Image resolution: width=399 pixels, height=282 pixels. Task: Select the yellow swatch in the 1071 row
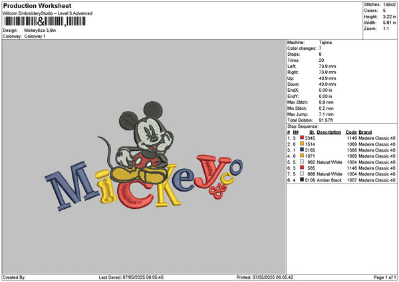coord(302,156)
